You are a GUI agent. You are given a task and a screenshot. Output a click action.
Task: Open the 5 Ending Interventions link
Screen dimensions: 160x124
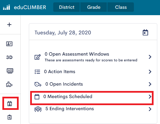click(69, 109)
